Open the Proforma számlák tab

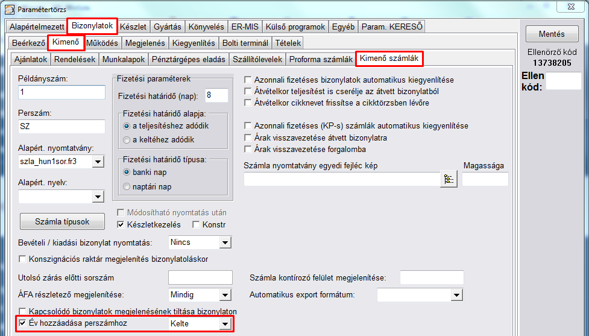coord(321,59)
